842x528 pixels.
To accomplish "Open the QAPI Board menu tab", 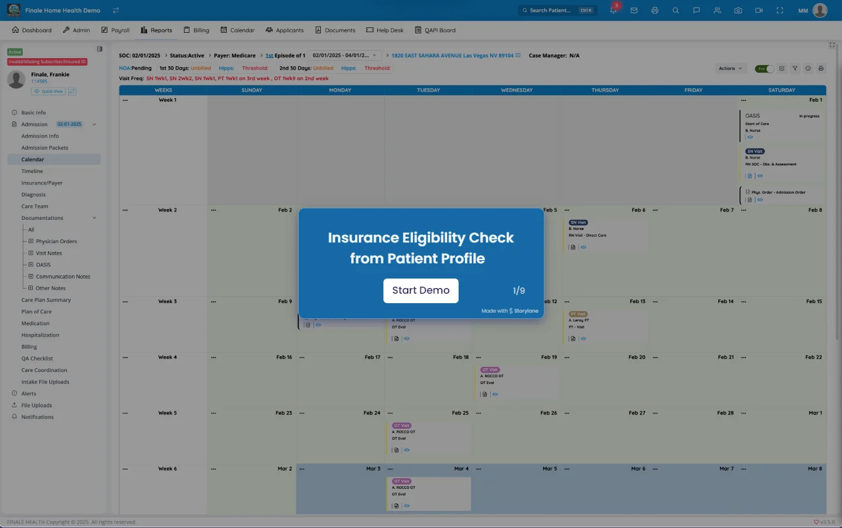I will tap(435, 30).
